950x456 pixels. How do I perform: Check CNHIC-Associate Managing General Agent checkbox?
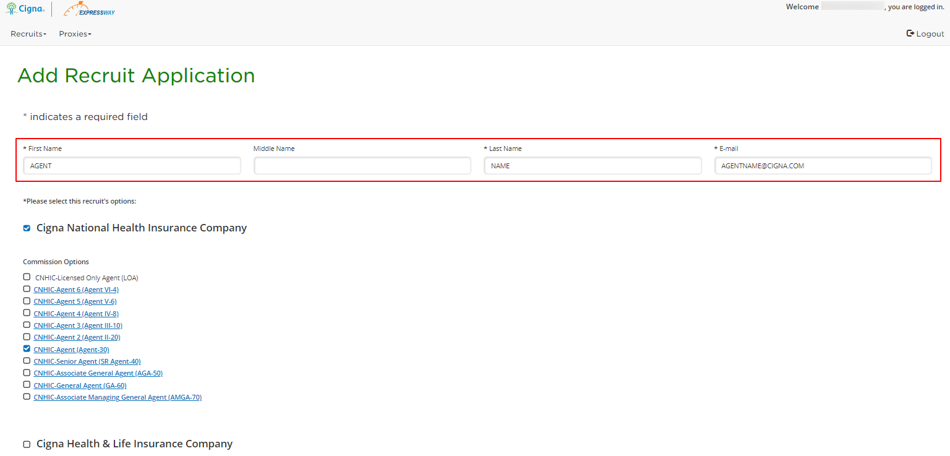pos(27,397)
